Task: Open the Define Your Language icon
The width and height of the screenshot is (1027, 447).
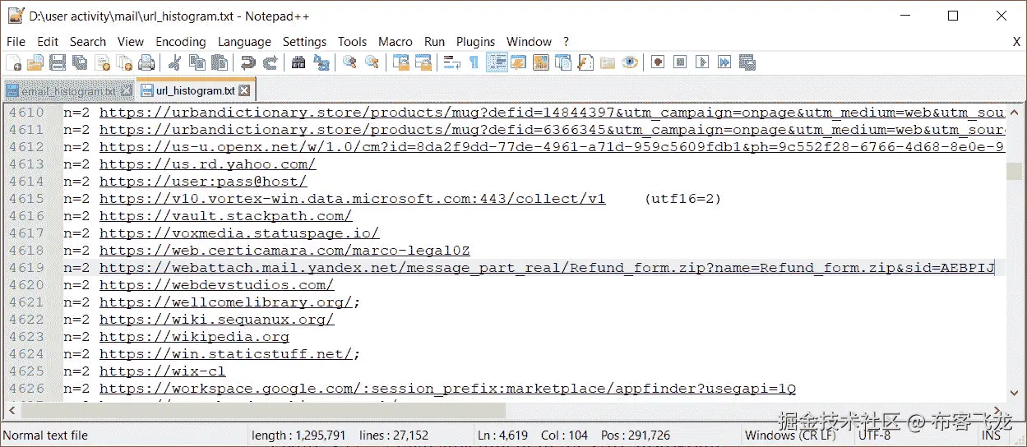Action: [518, 62]
